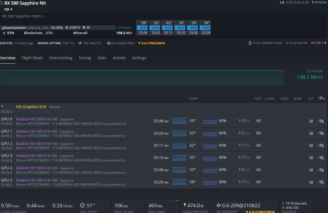Click the lightning power icon at top right
This screenshot has height=213, width=328.
pyautogui.click(x=313, y=2)
